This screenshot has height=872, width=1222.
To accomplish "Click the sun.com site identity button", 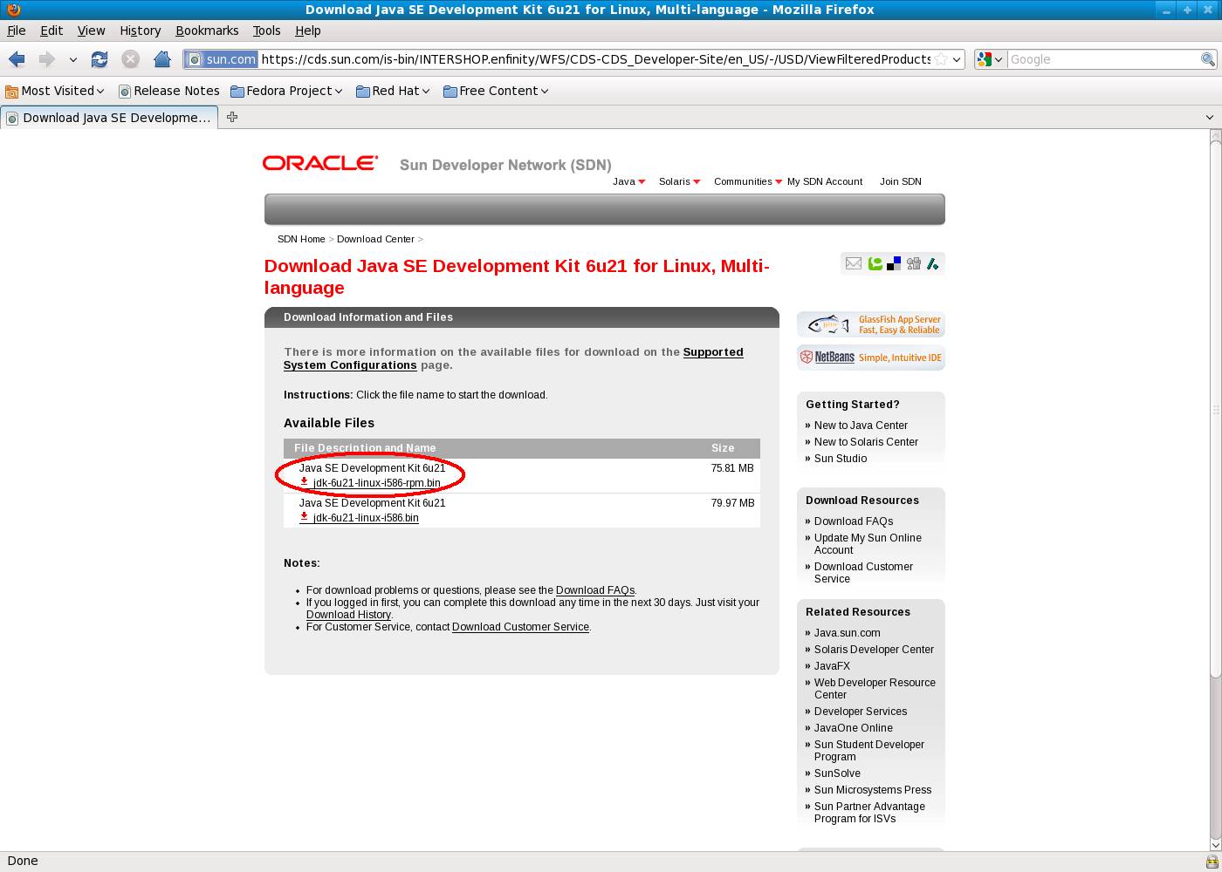I will [222, 59].
